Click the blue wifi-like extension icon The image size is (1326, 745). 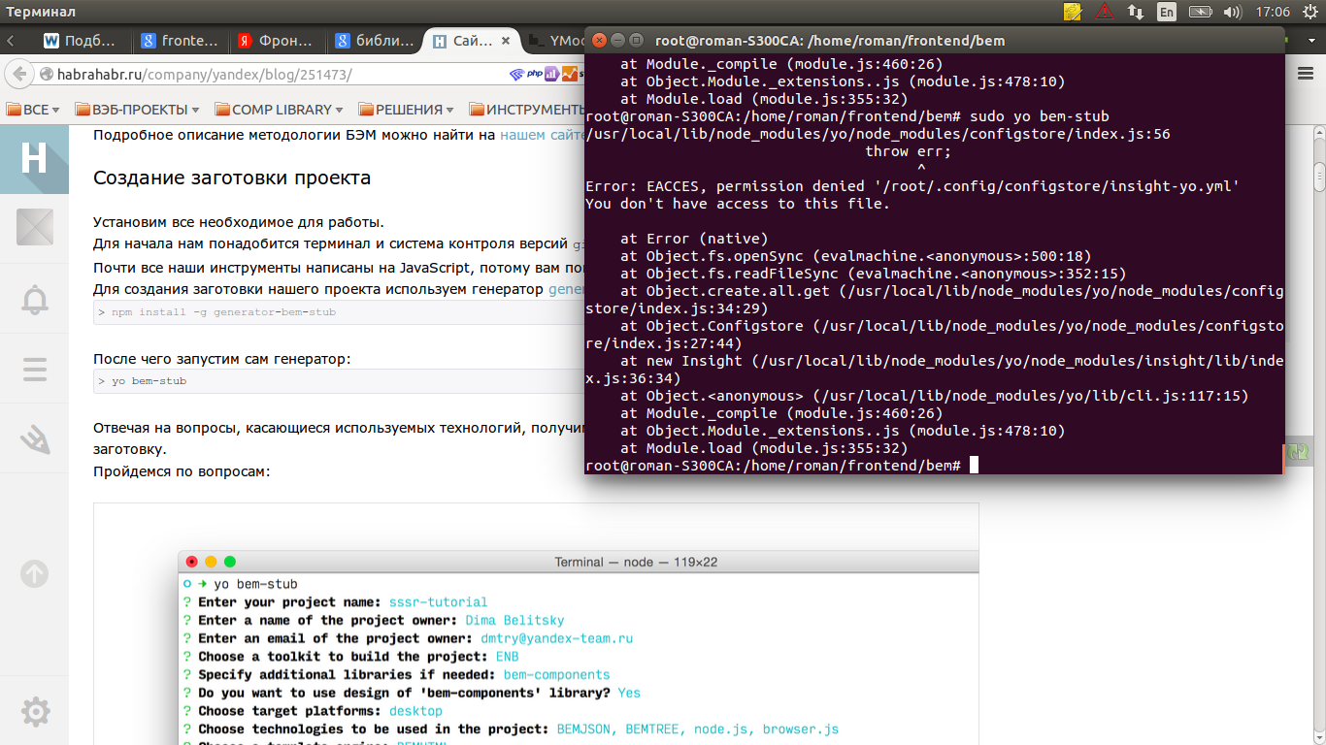(516, 74)
